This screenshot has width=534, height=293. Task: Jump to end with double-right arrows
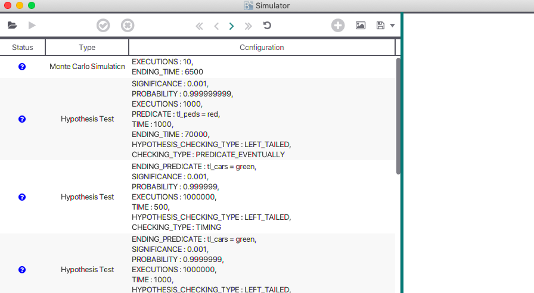[x=248, y=26]
